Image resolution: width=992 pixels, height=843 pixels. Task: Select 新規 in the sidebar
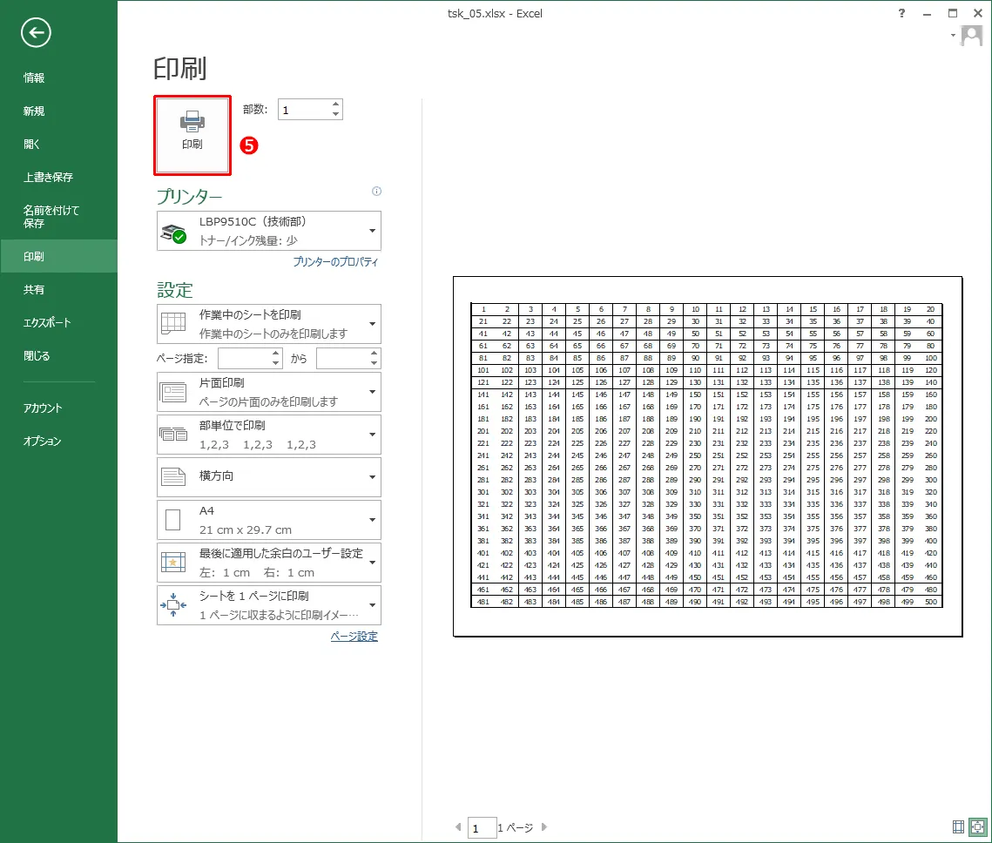(x=59, y=111)
